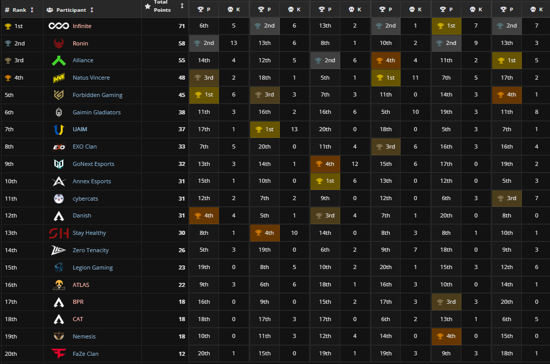The width and height of the screenshot is (550, 364).
Task: Sort the table by Participant column
Action: click(x=92, y=10)
